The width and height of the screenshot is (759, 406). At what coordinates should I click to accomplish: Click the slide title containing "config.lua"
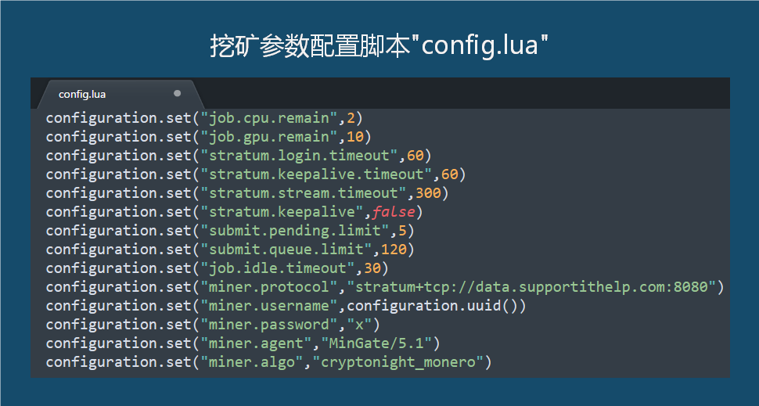click(x=379, y=45)
